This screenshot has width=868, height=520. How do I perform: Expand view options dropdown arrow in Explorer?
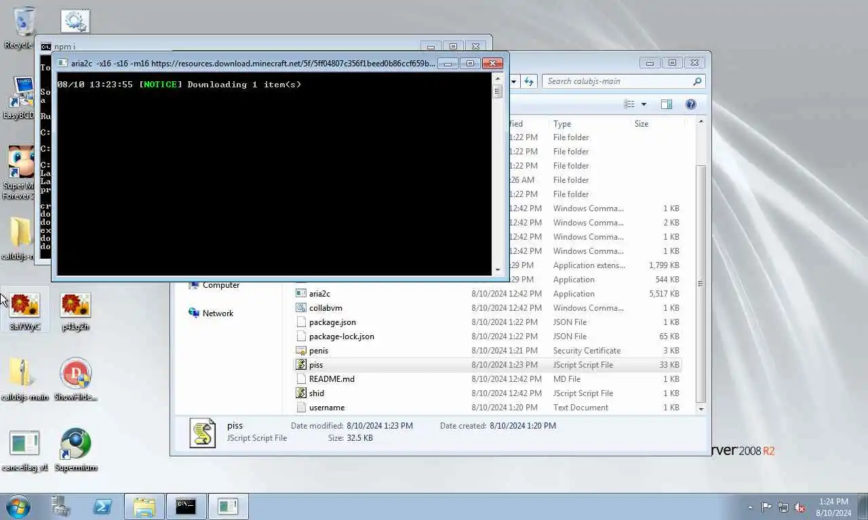[644, 104]
